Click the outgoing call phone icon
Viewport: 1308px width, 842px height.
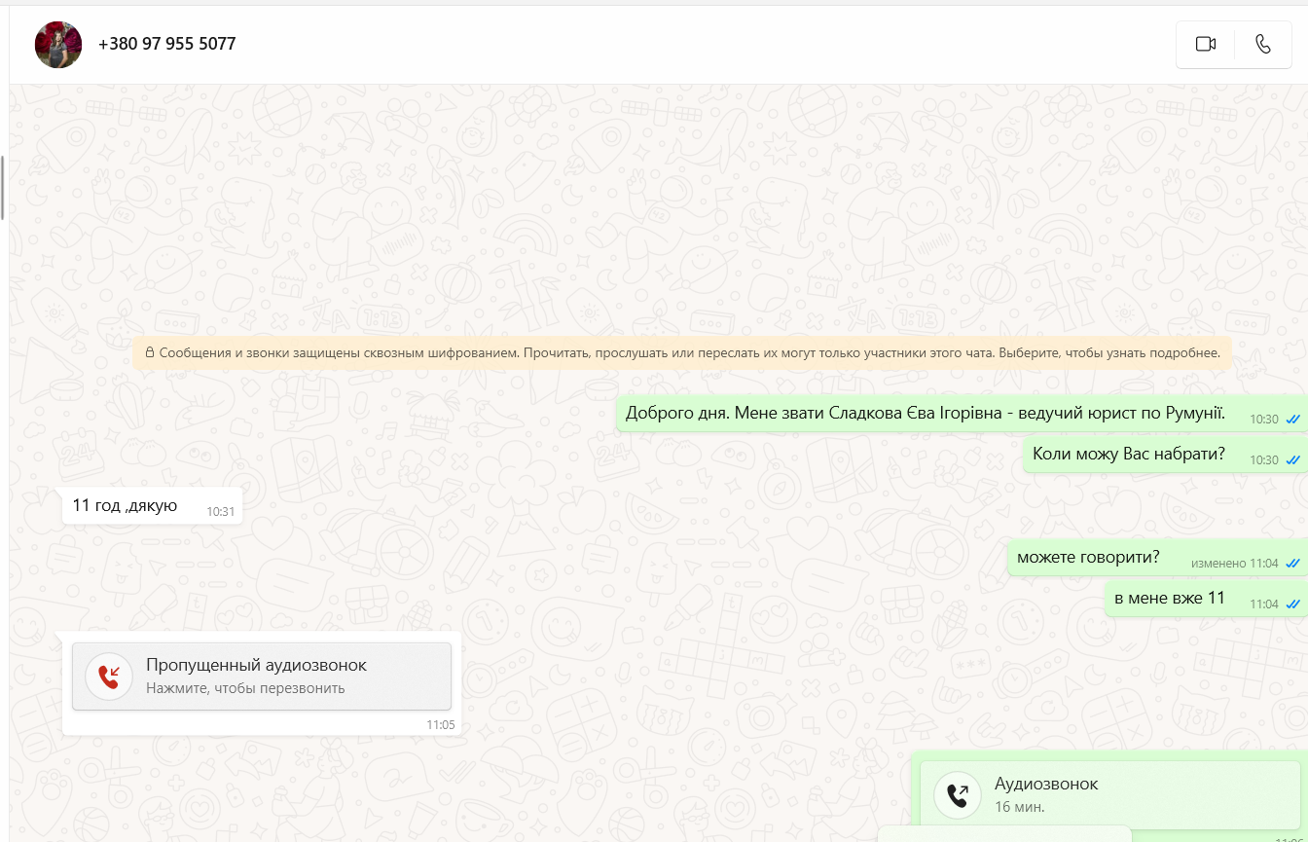pyautogui.click(x=957, y=795)
